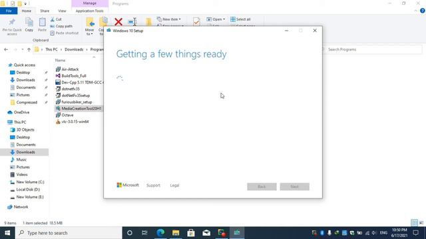
Task: Click the Copy path button
Action: coord(61,27)
